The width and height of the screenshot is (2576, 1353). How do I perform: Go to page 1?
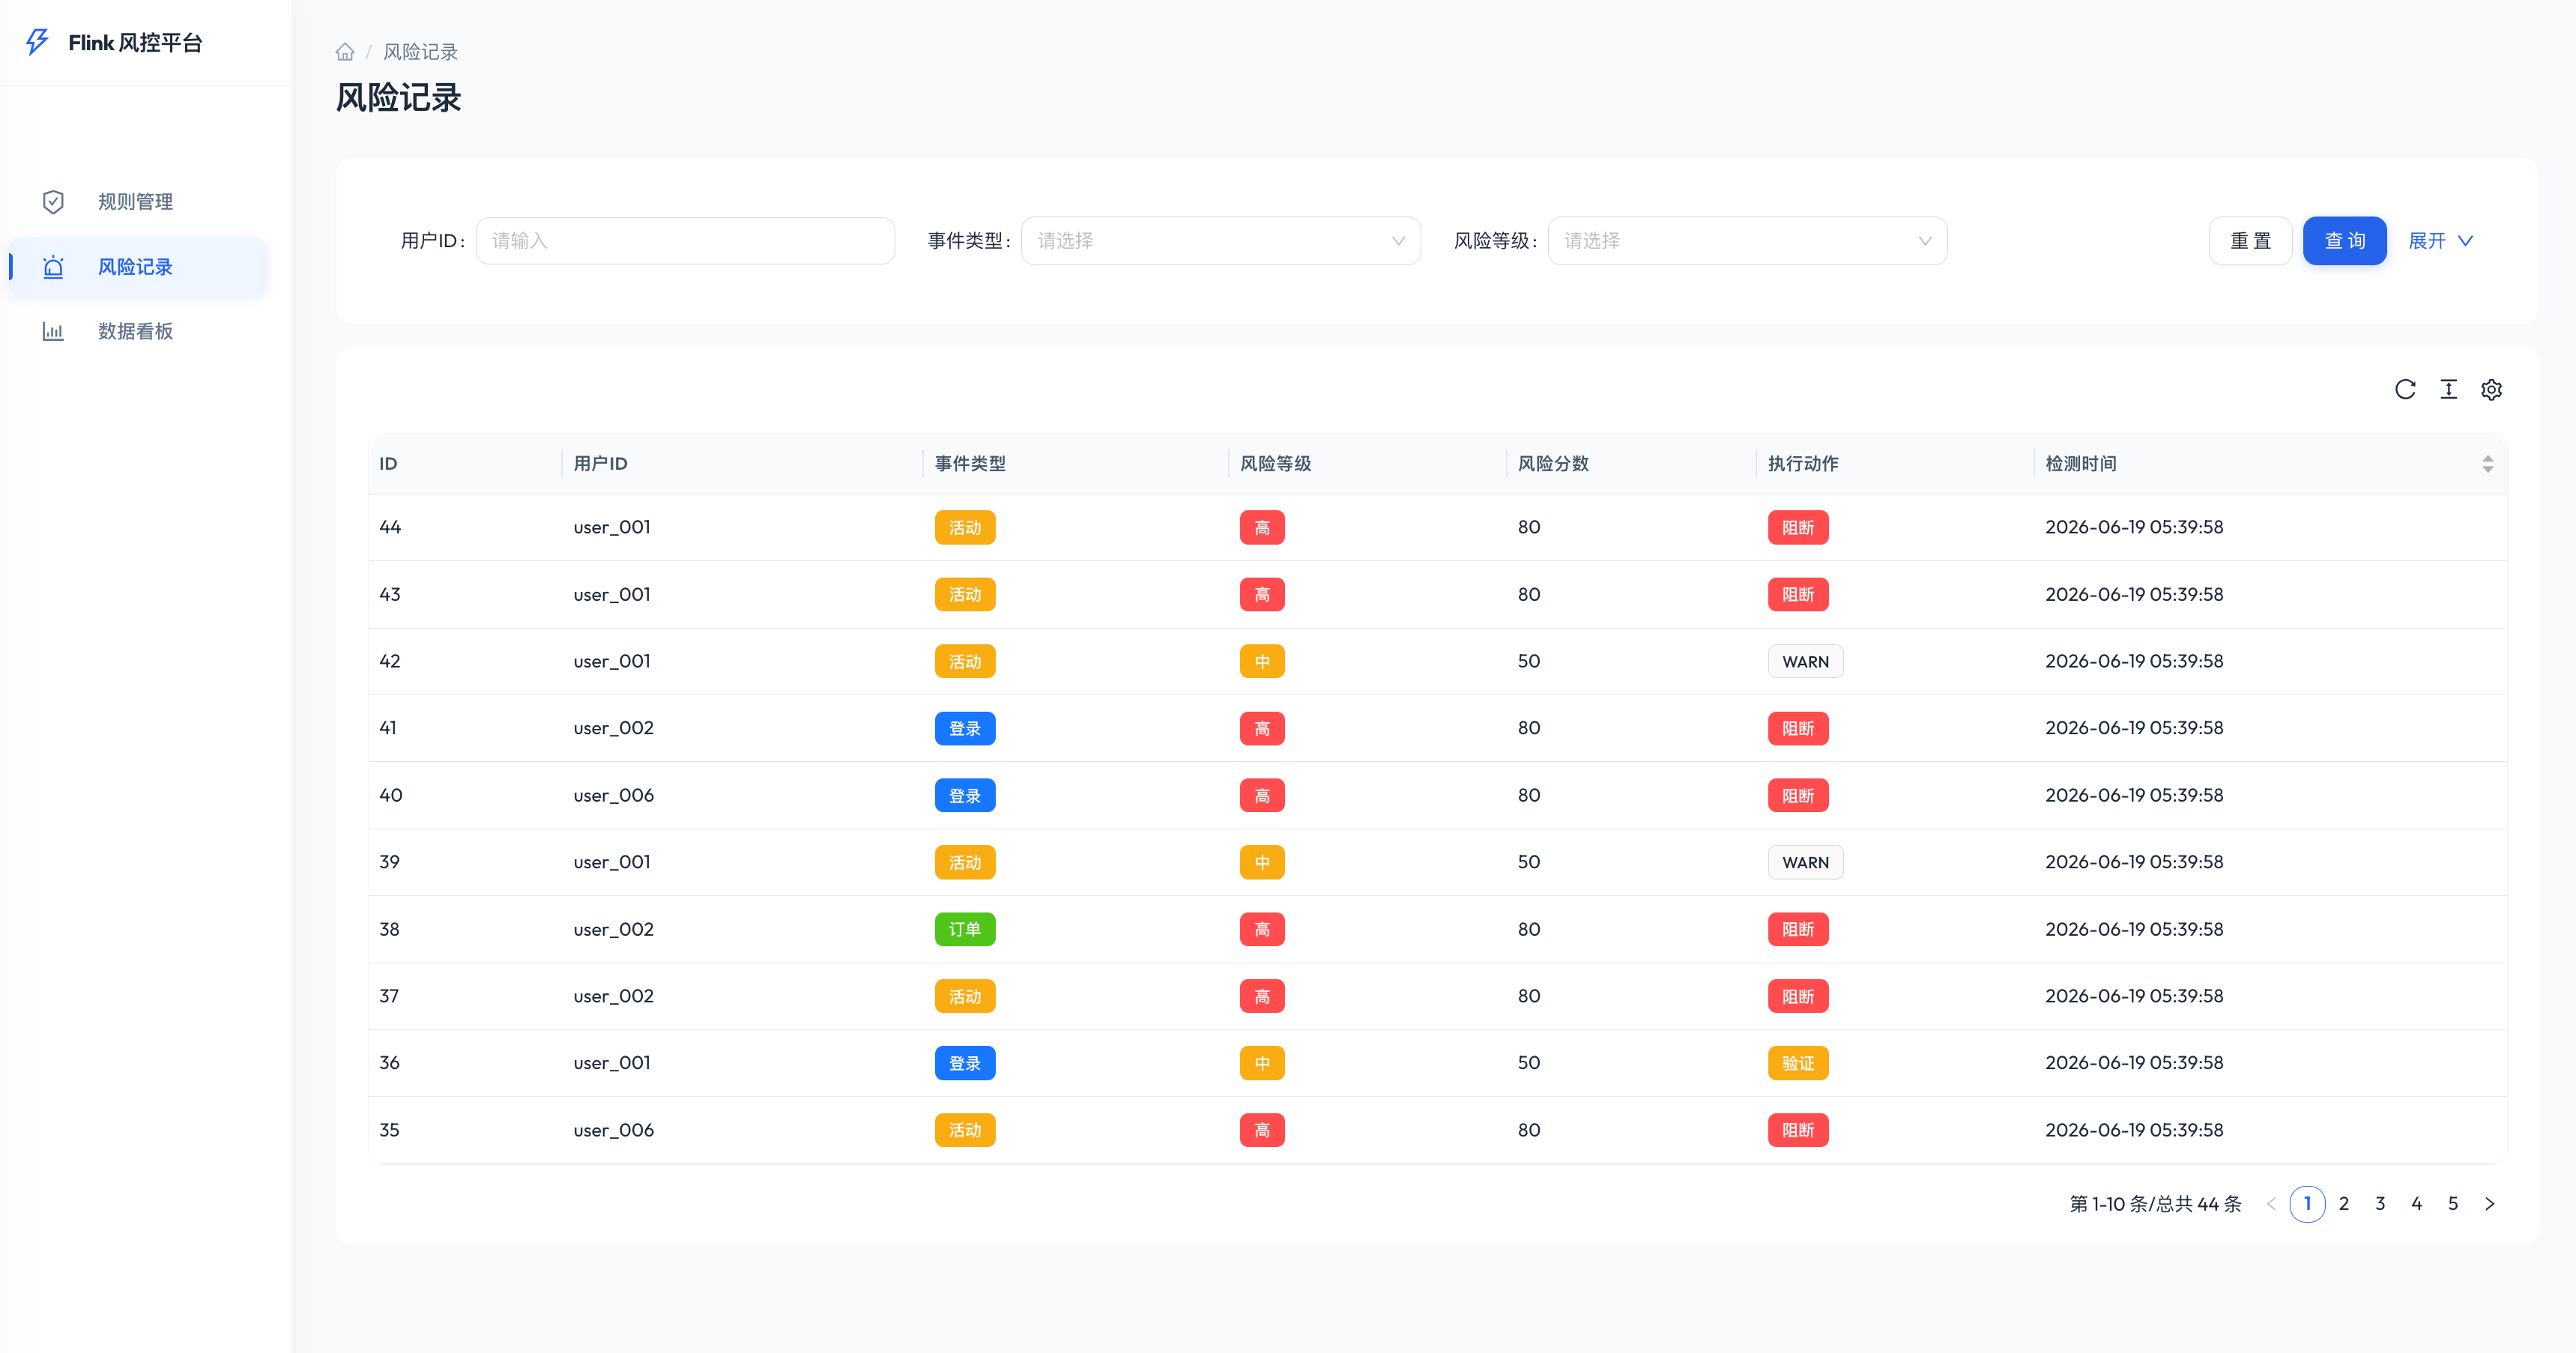(2307, 1204)
